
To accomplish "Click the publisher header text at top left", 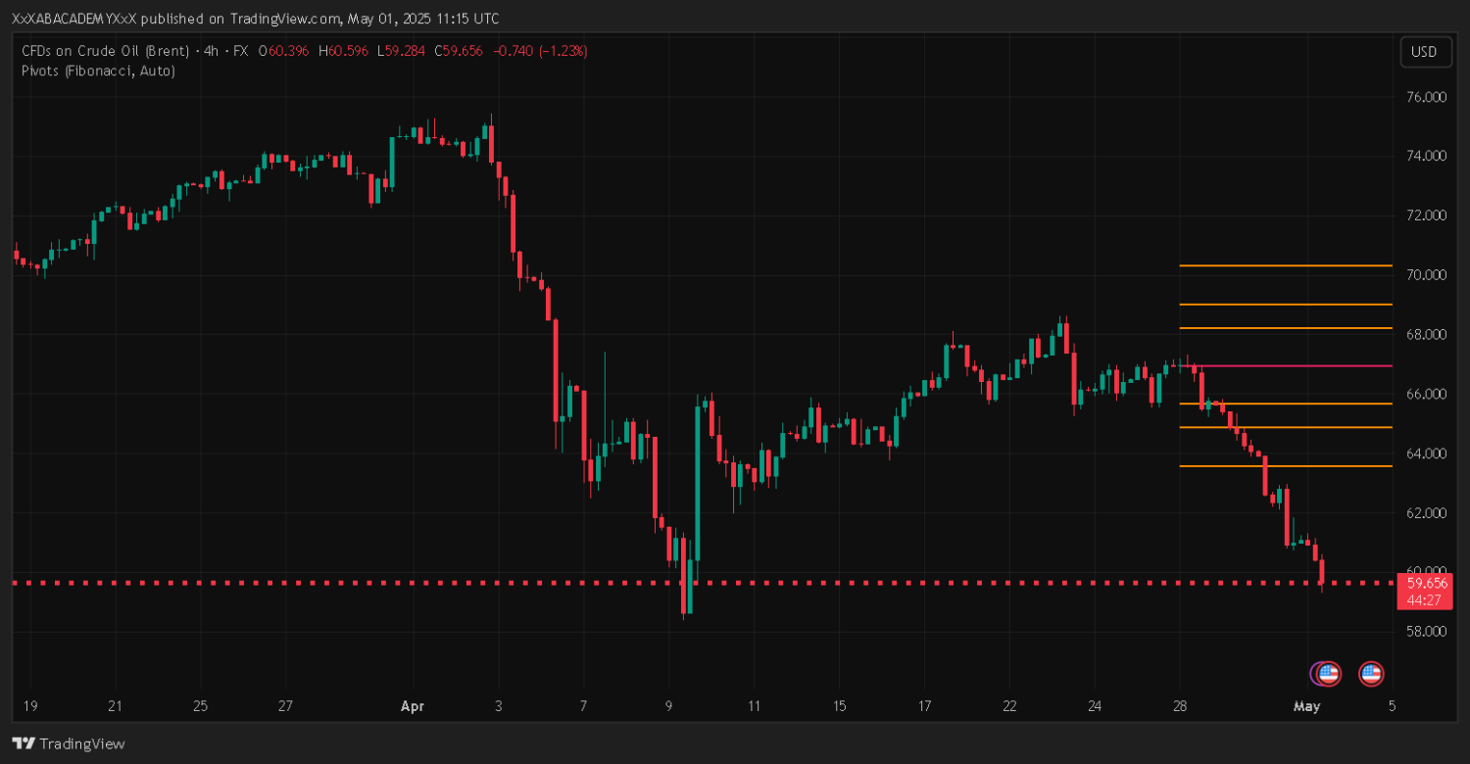I will [x=255, y=19].
